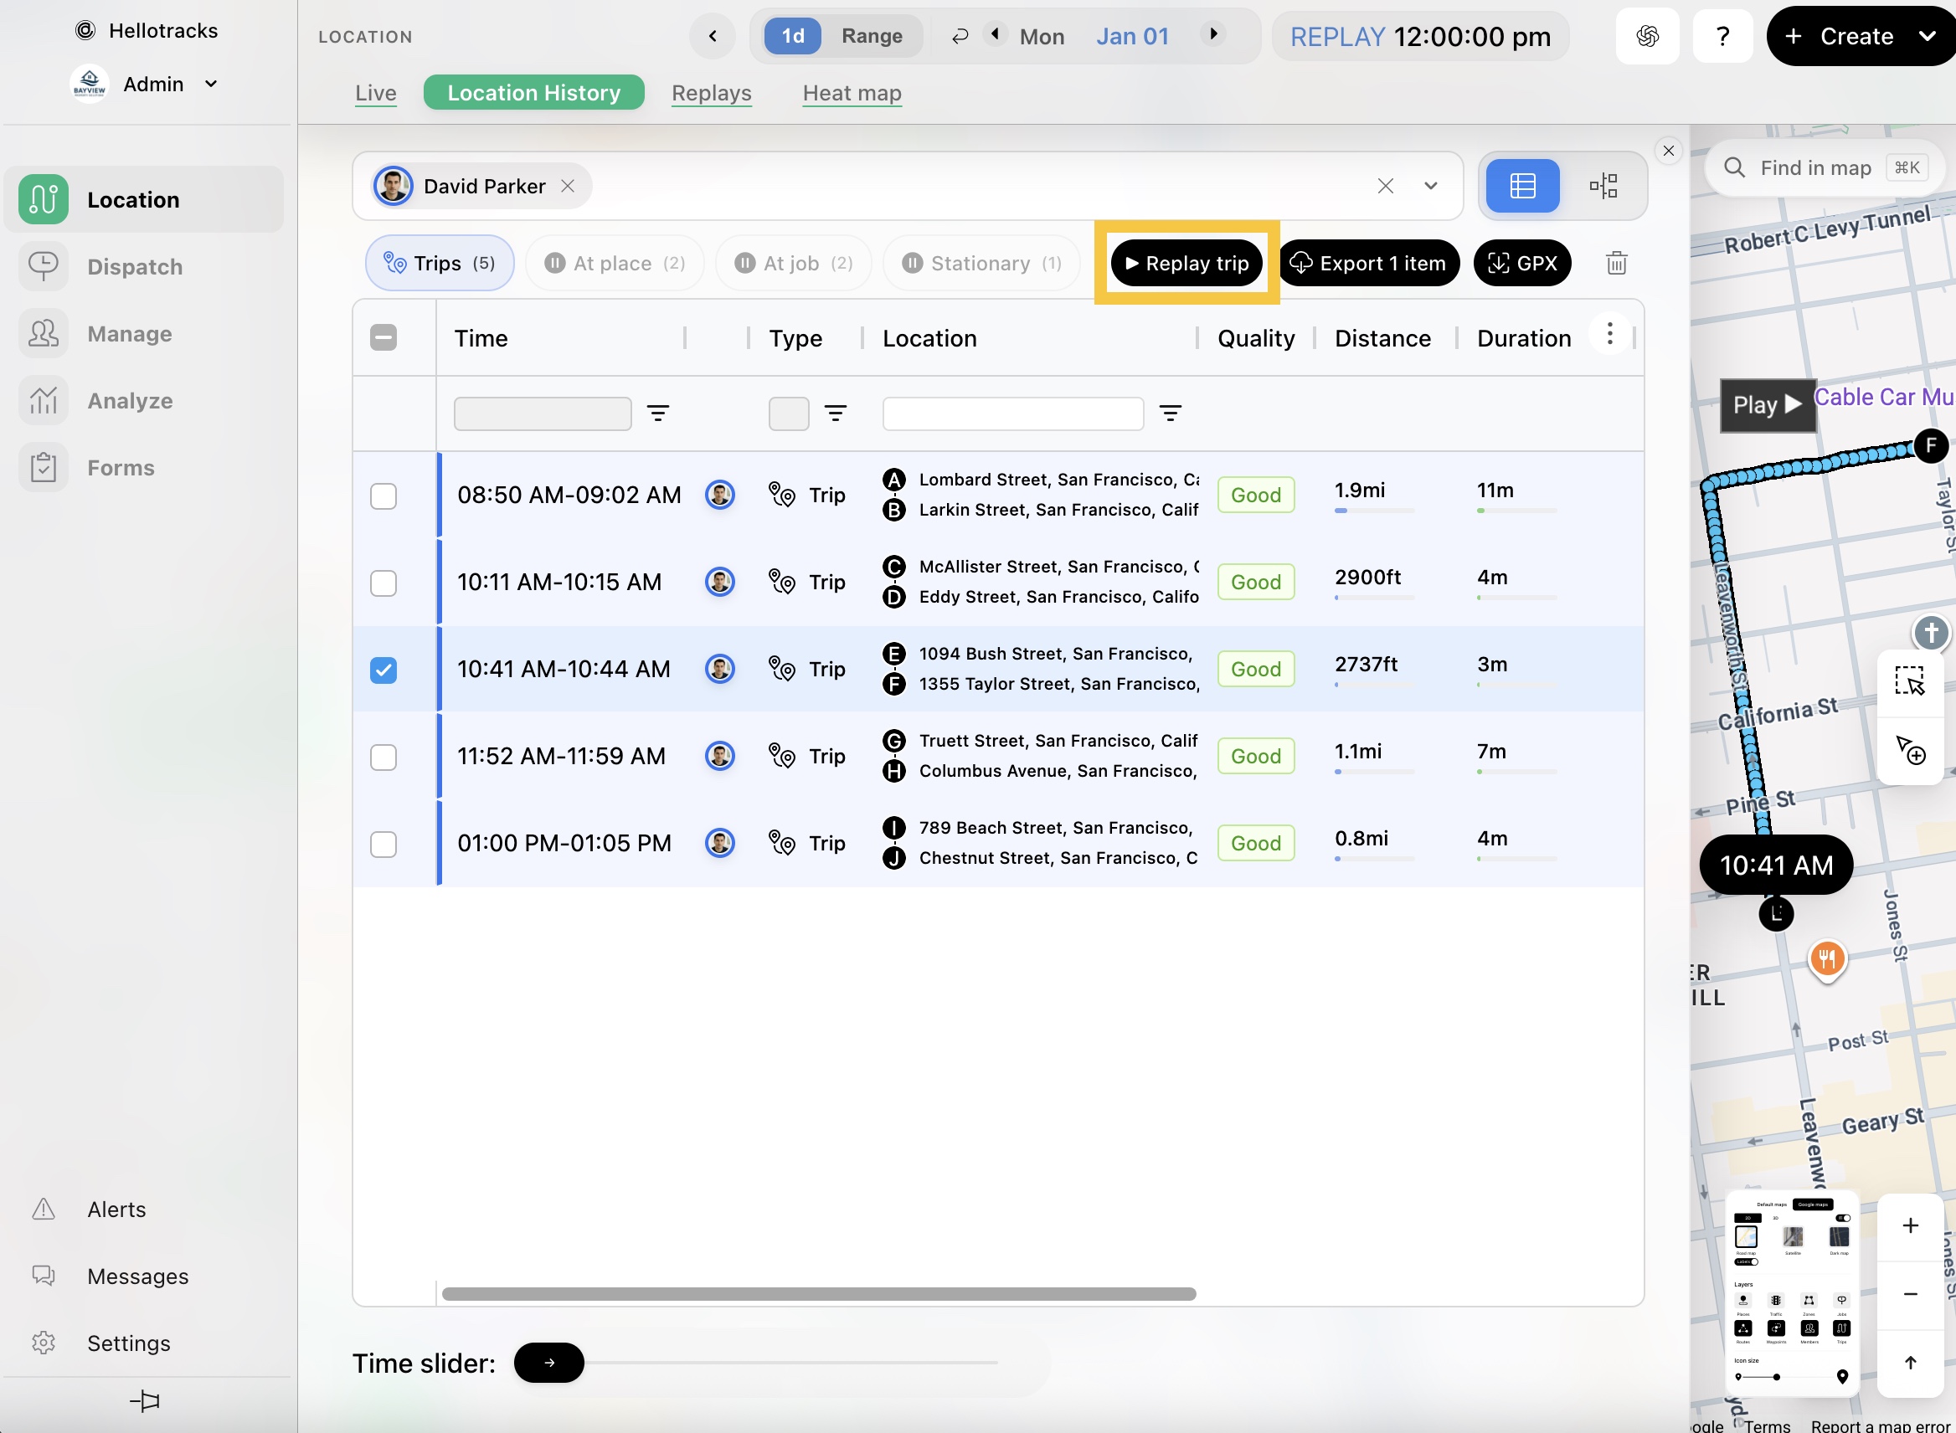The height and width of the screenshot is (1433, 1956).
Task: Click the Time slider arrow handle
Action: click(x=549, y=1362)
